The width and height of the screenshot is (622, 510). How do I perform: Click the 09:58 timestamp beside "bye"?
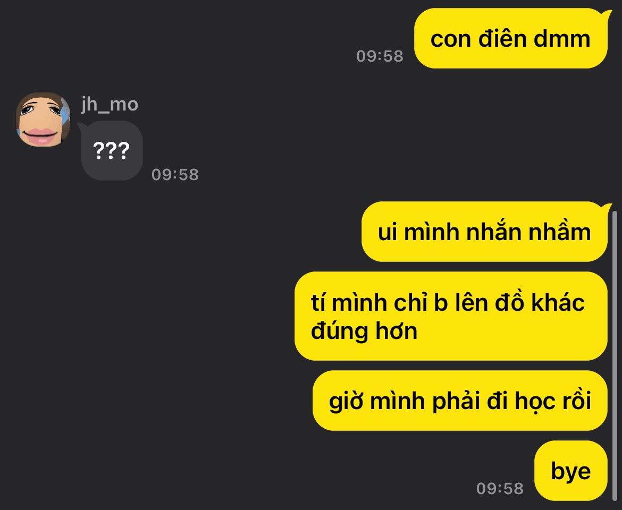(x=500, y=488)
